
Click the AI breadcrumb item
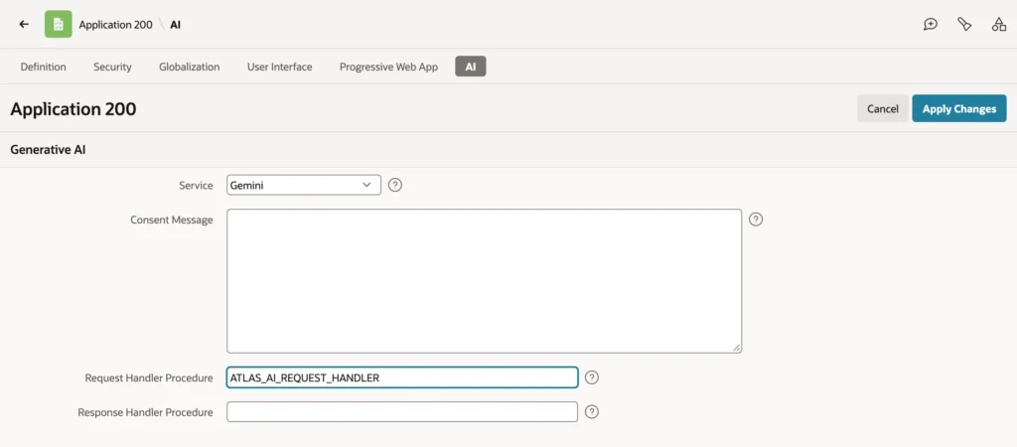tap(175, 25)
